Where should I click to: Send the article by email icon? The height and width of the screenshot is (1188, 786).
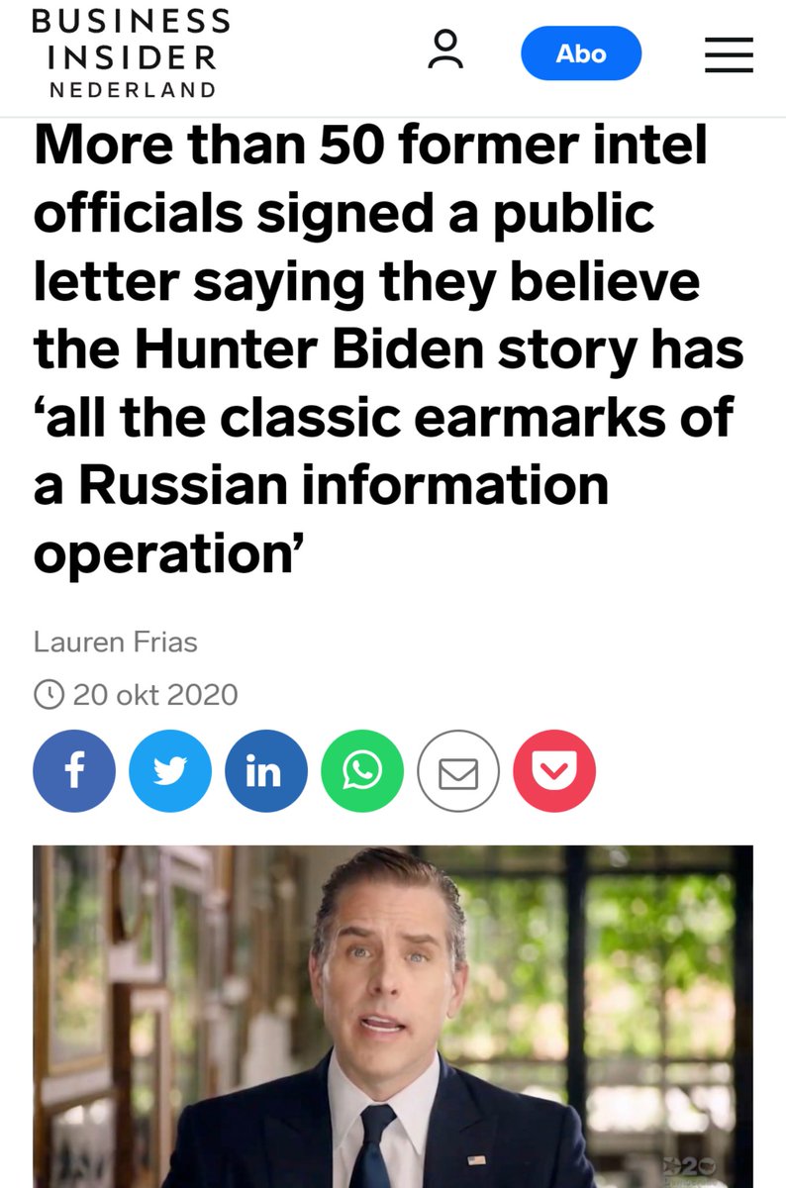[458, 771]
